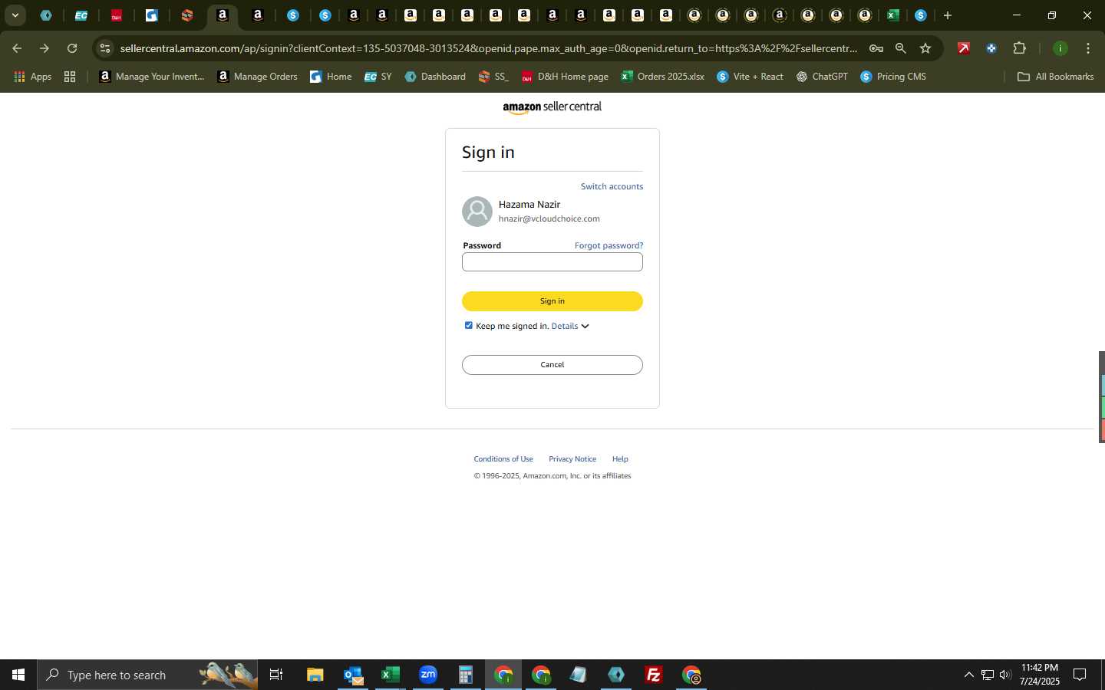The image size is (1105, 690).
Task: Expand the Details chevron arrow
Action: (585, 327)
